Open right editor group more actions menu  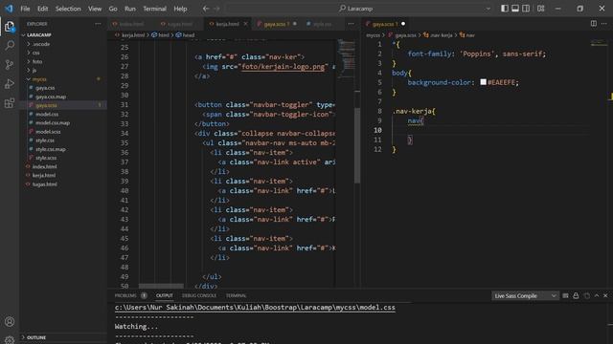point(604,24)
